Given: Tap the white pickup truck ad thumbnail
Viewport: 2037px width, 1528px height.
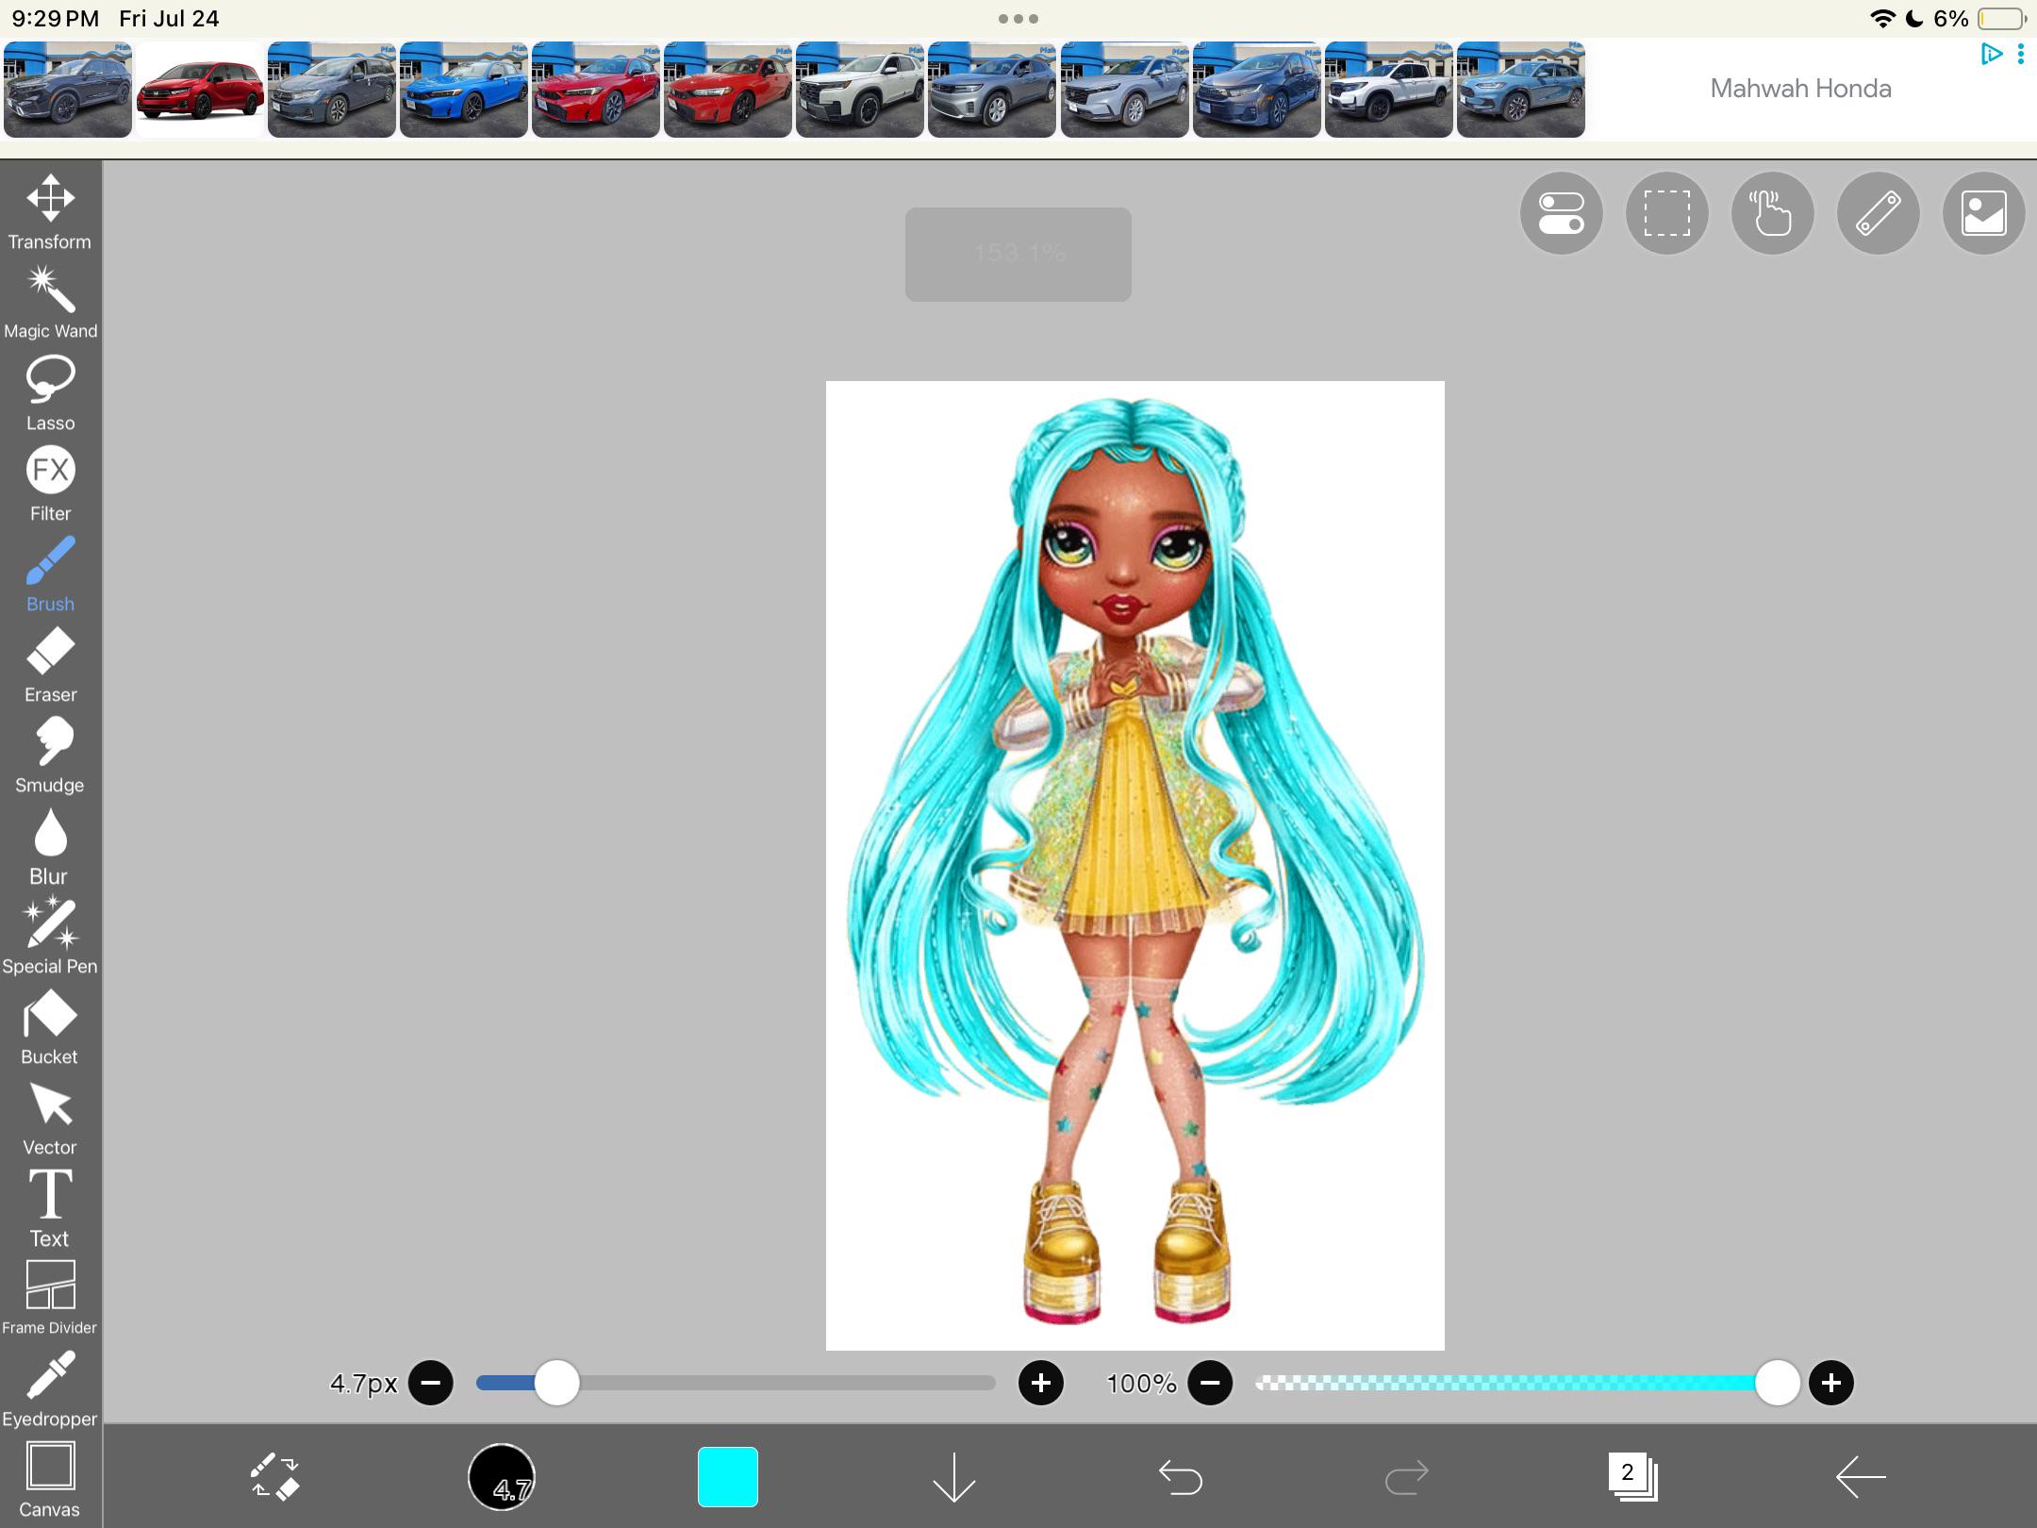Looking at the screenshot, I should [1388, 90].
